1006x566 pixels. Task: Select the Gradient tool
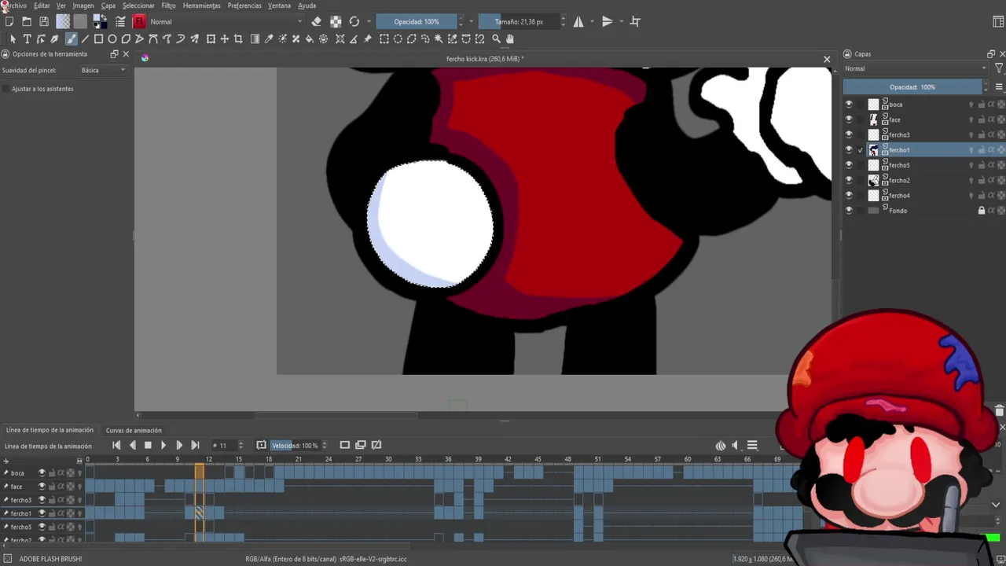tap(255, 39)
